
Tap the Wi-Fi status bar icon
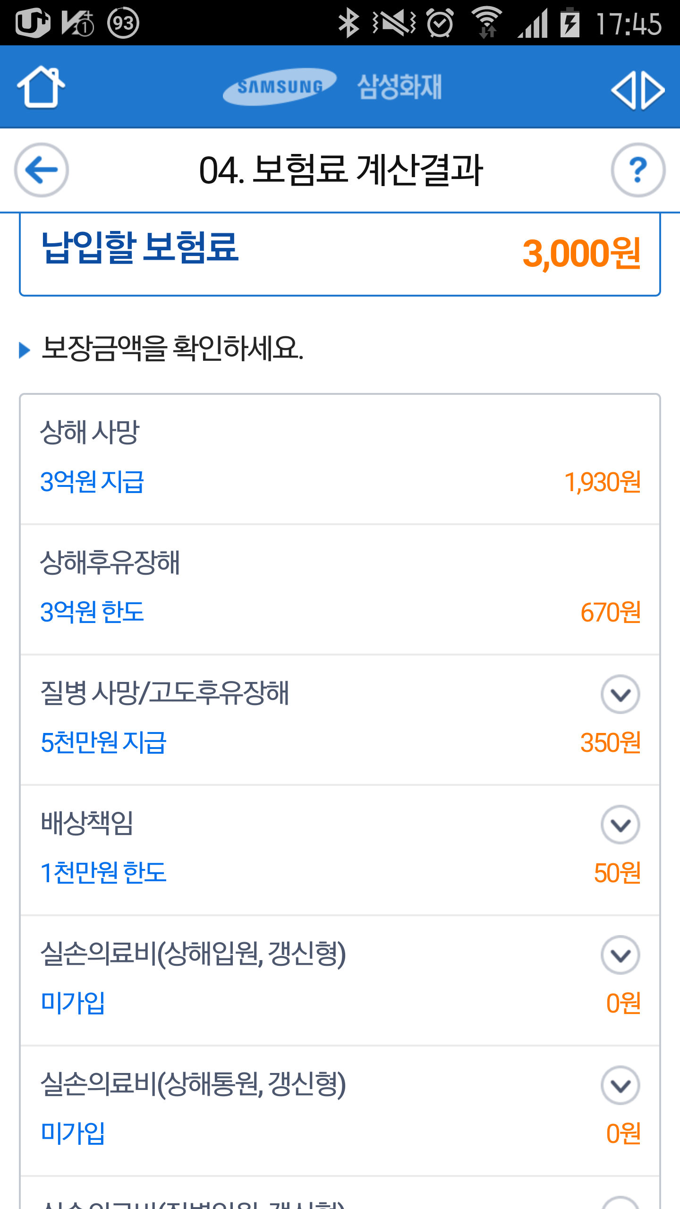[x=487, y=23]
